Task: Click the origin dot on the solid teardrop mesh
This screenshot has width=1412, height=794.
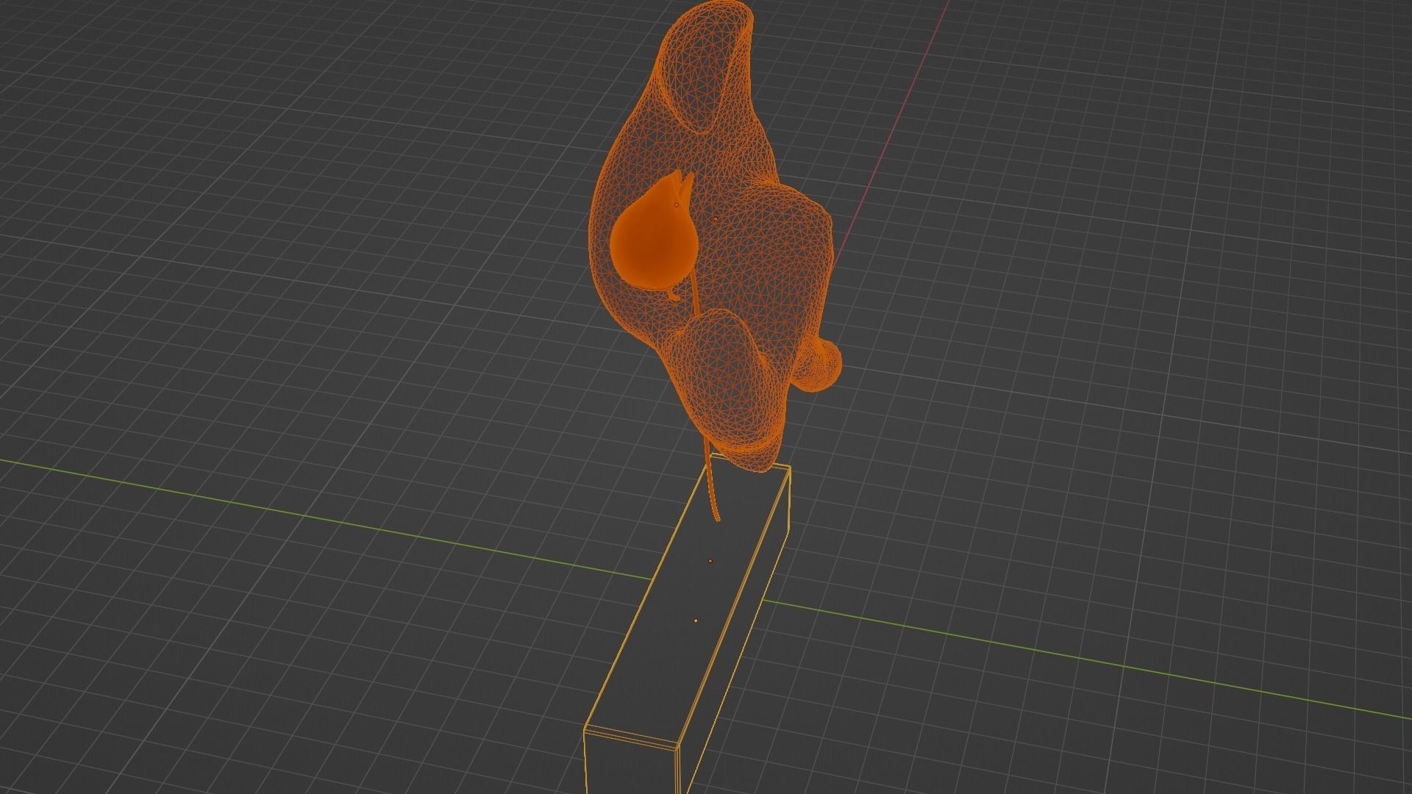Action: [677, 205]
